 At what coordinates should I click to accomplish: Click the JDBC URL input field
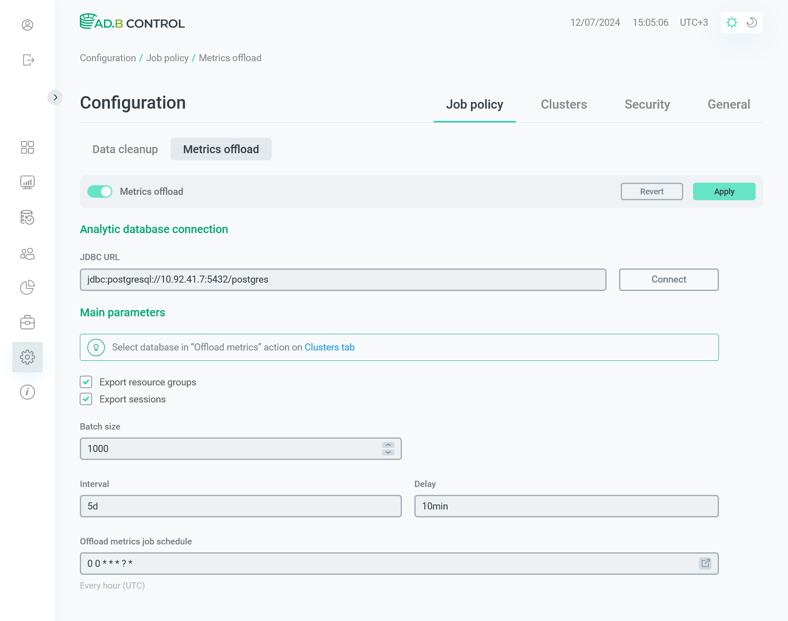tap(343, 280)
